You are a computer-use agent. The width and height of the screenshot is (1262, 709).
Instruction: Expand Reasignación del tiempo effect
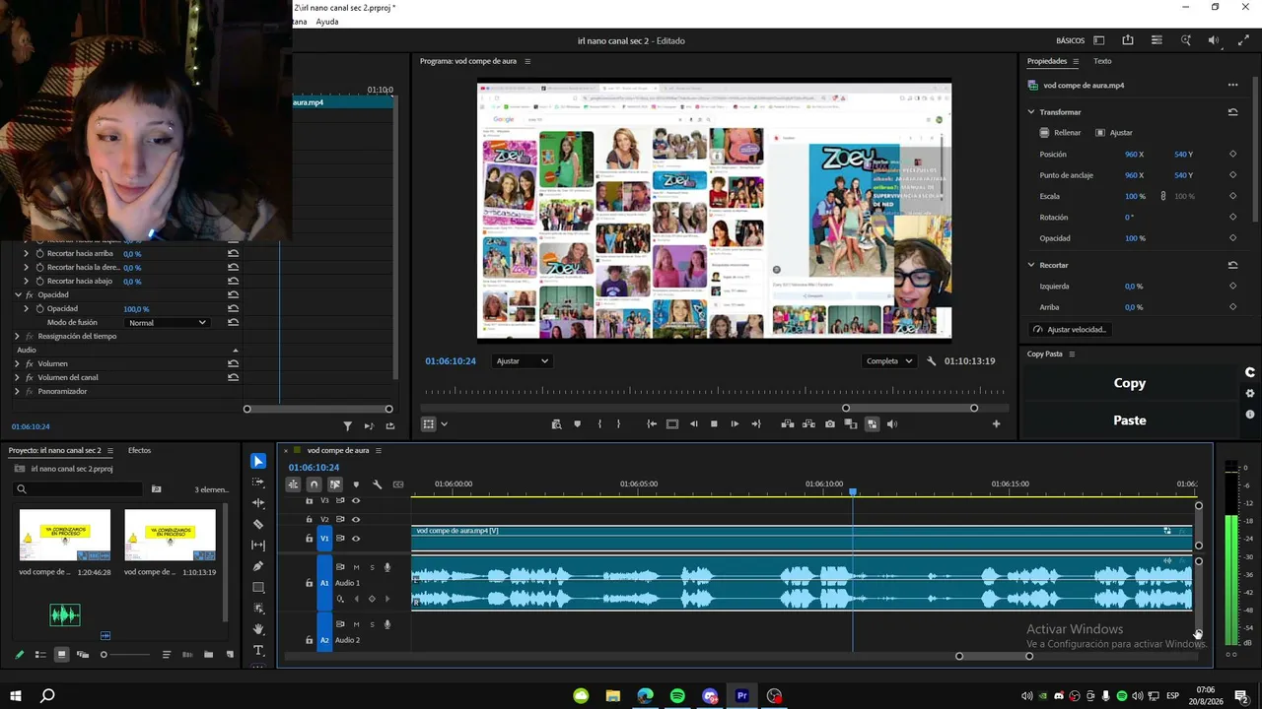tap(18, 336)
